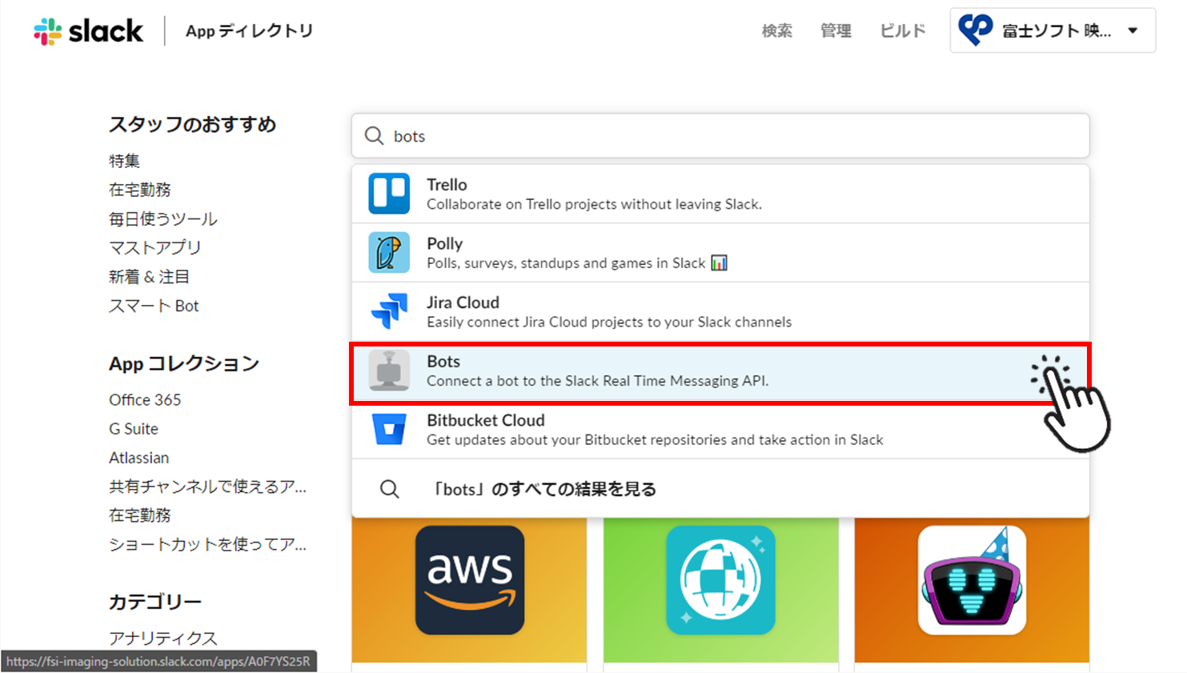Image resolution: width=1187 pixels, height=673 pixels.
Task: Open the workspace switcher dropdown arrow
Action: [1133, 31]
